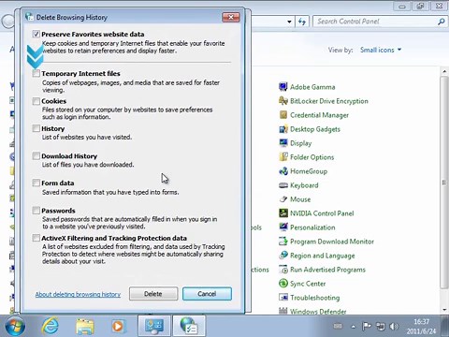Click the Program Download Monitor icon
Screen dimensions: 449x337
click(x=283, y=242)
